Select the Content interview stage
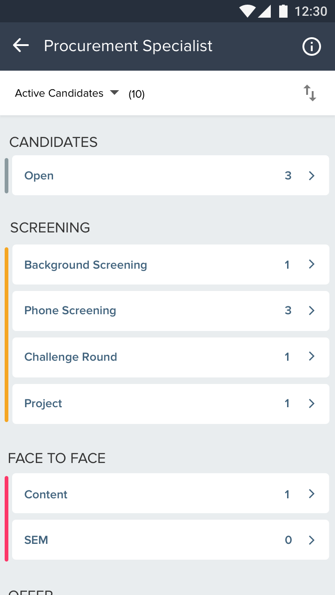 170,494
